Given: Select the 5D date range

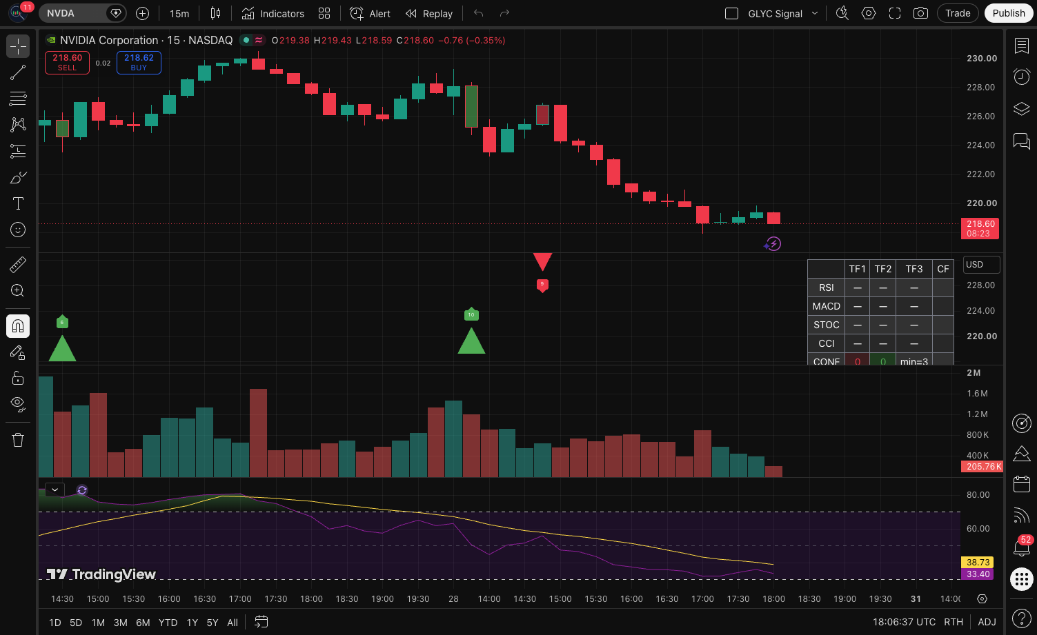Looking at the screenshot, I should 76,622.
